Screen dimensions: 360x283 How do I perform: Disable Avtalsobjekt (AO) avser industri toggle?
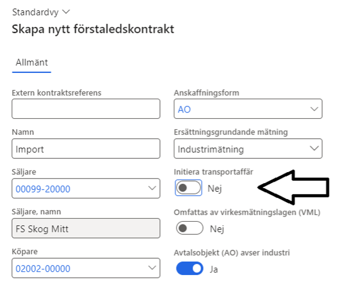click(x=190, y=268)
